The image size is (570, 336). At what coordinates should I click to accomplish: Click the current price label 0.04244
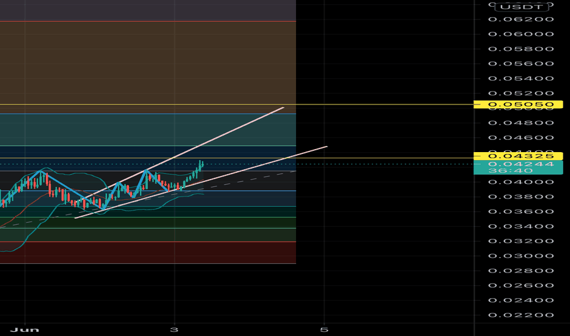tap(521, 164)
